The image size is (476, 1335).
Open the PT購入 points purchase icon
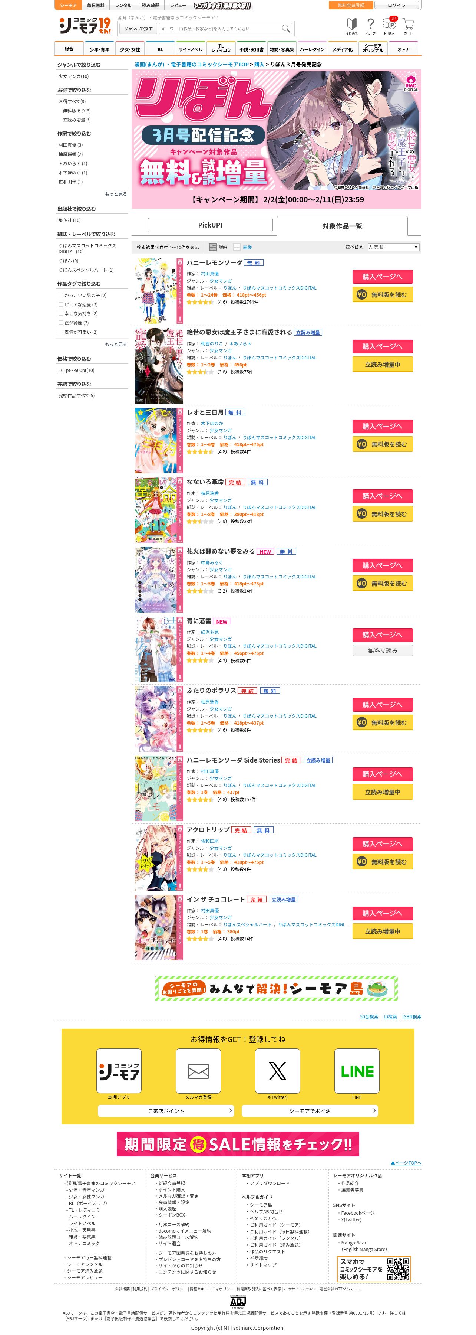[x=389, y=26]
